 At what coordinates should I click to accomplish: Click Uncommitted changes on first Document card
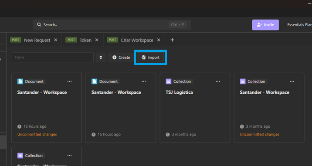click(x=37, y=134)
